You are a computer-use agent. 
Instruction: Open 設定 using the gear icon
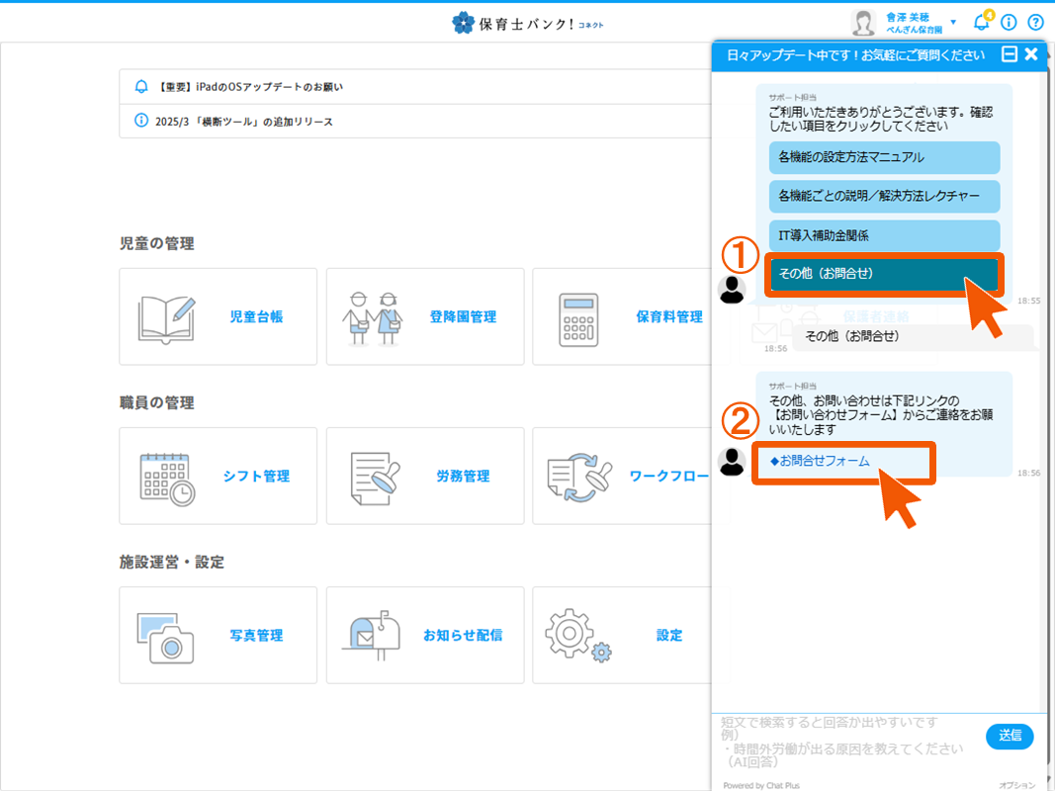(633, 635)
